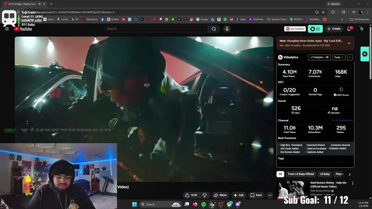The image size is (372, 209).
Task: Open the Real Boston Richey channel name
Action: coord(320,191)
